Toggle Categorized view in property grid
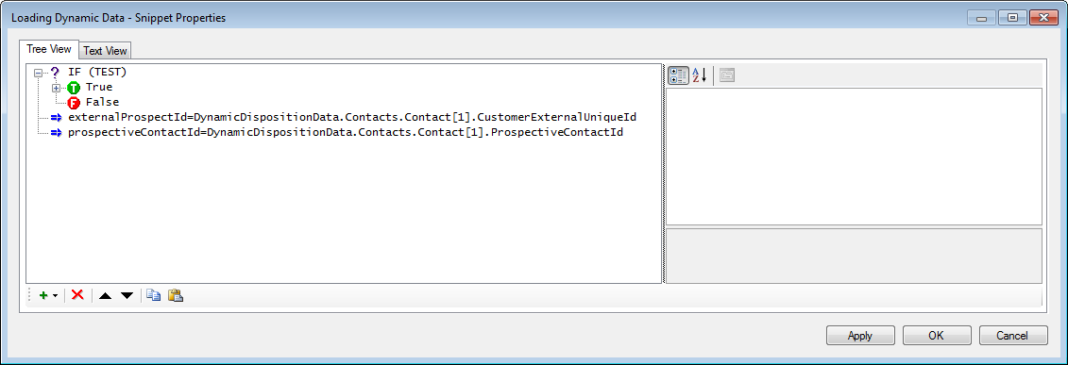 [678, 75]
